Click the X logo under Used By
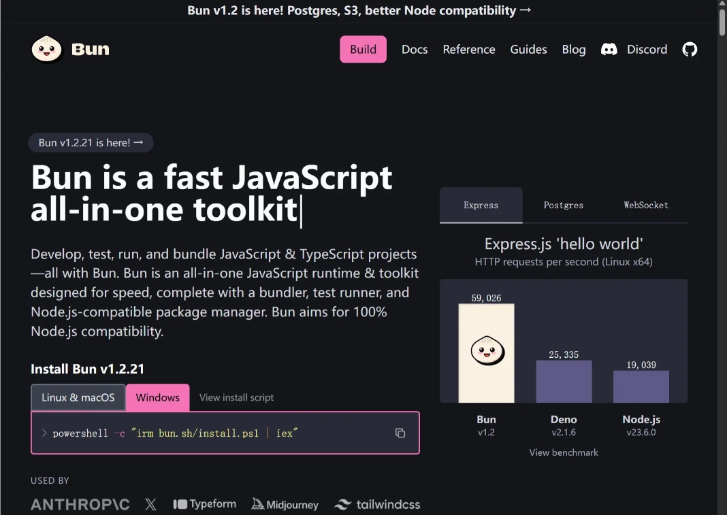 point(150,504)
